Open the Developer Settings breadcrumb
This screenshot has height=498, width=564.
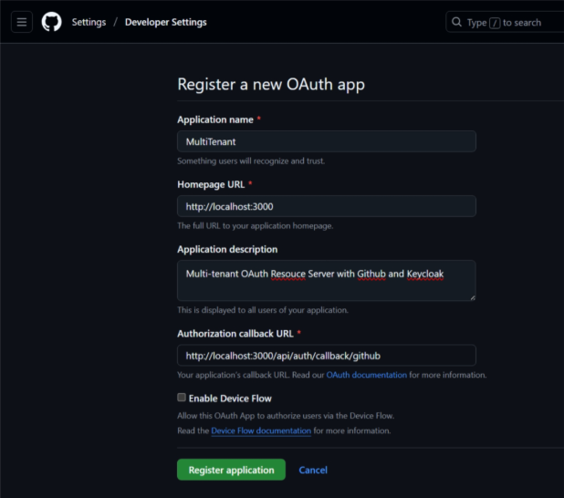pyautogui.click(x=165, y=22)
